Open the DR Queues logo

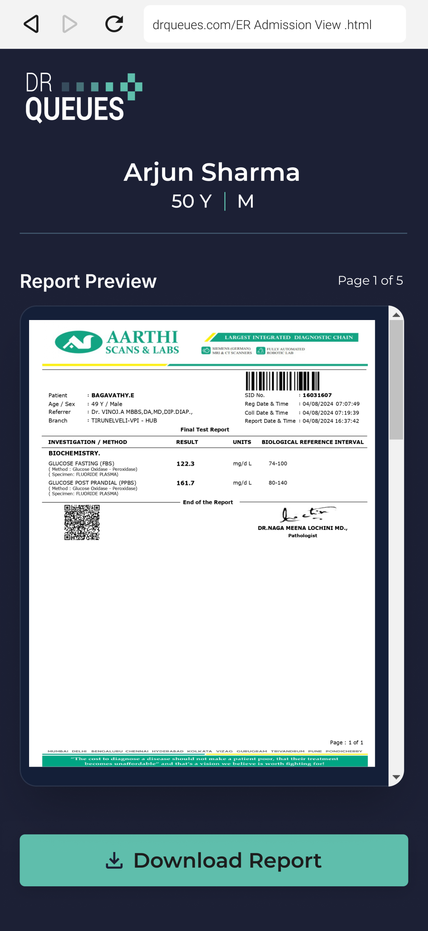84,97
